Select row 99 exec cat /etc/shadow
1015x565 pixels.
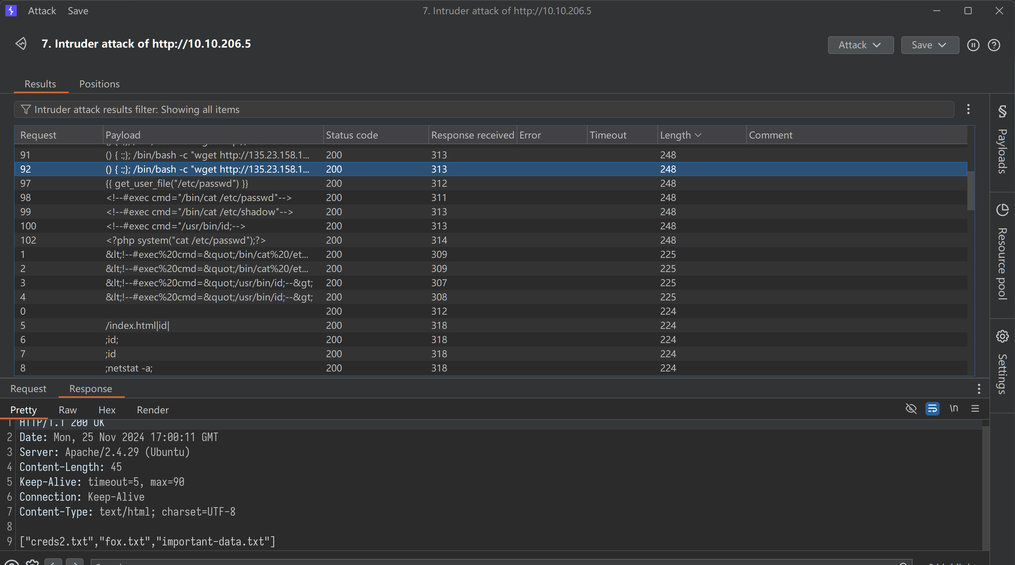pyautogui.click(x=491, y=212)
